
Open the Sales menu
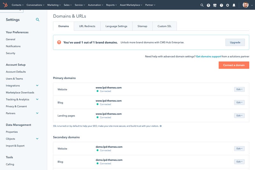[68, 5]
